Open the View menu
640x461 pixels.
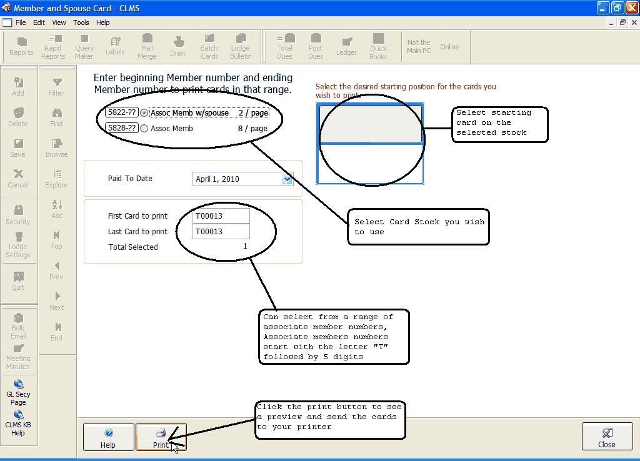coord(59,22)
